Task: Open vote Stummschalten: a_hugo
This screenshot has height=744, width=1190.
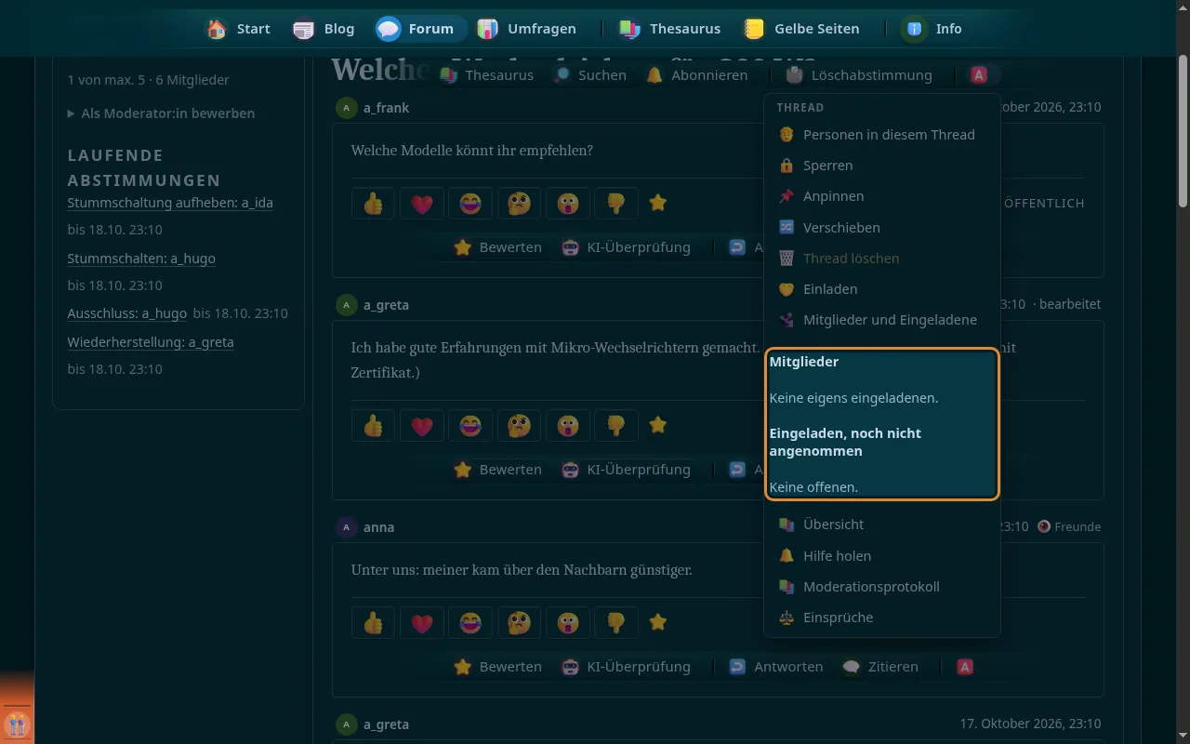Action: [141, 259]
